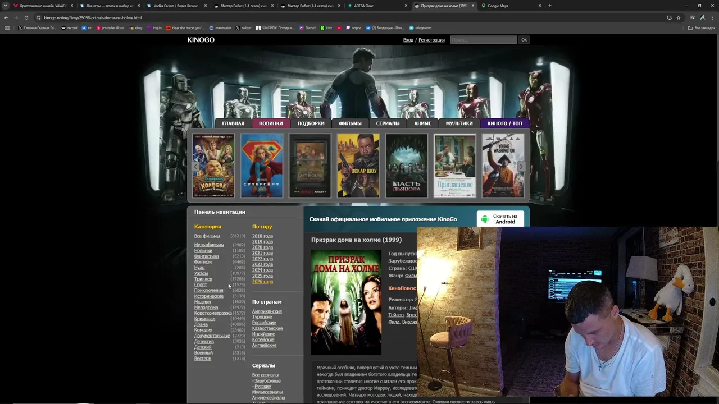
Task: Open the Корейские country link
Action: pos(263,339)
